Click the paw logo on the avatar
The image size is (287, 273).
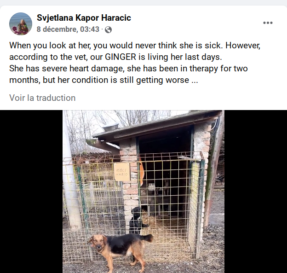coord(15,29)
